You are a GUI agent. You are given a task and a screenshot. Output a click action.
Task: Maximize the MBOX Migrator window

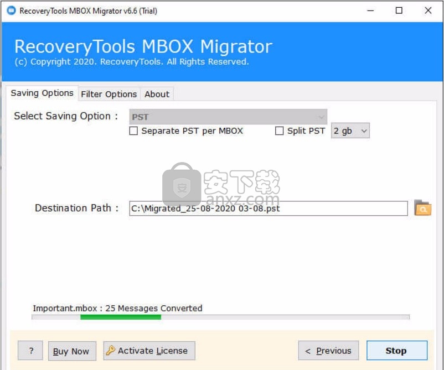pos(399,11)
